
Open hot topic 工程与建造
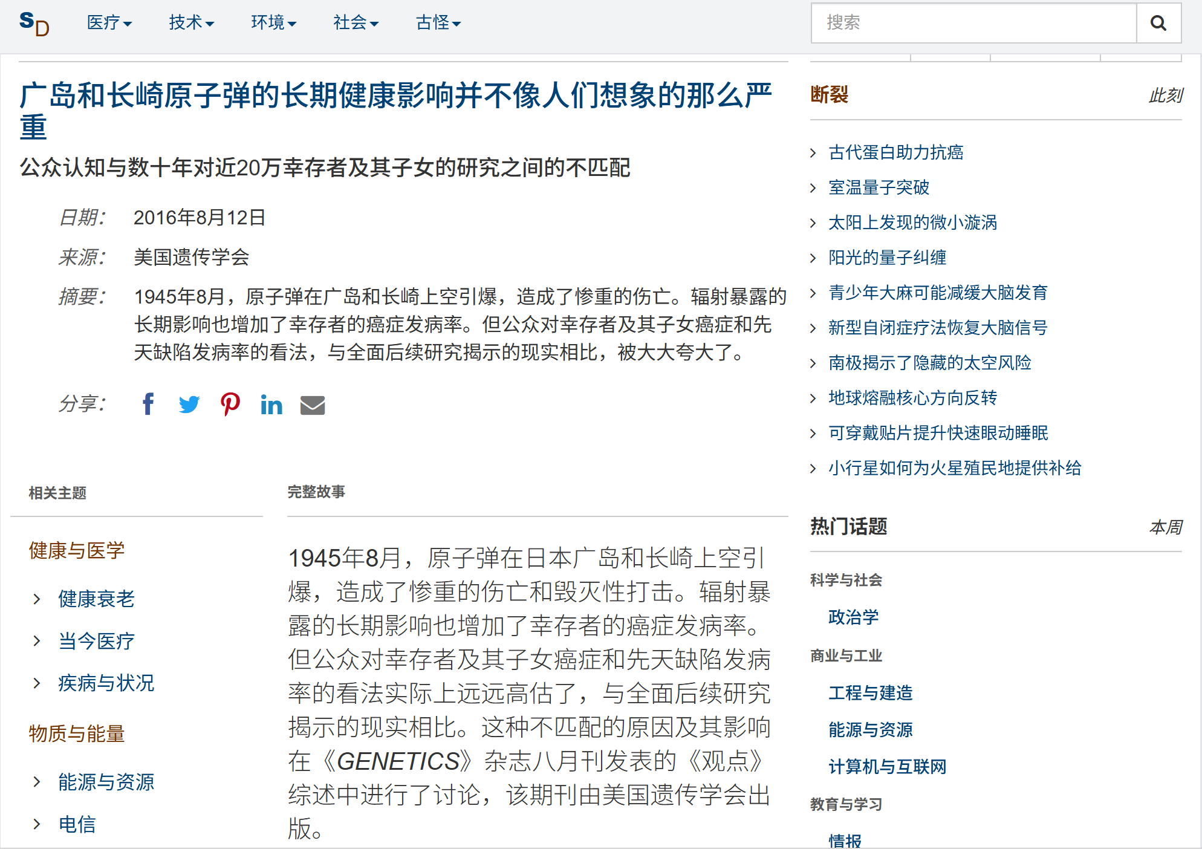coord(870,693)
